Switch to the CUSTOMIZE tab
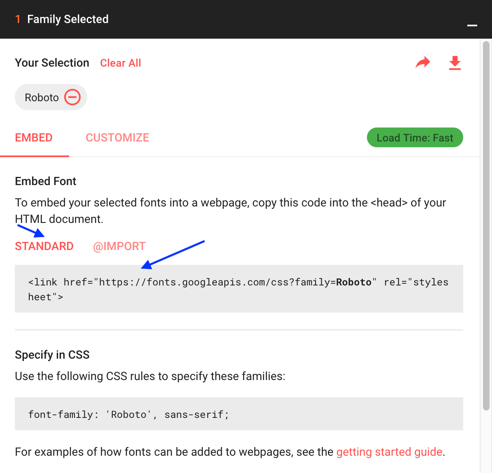This screenshot has width=492, height=473. pyautogui.click(x=117, y=137)
